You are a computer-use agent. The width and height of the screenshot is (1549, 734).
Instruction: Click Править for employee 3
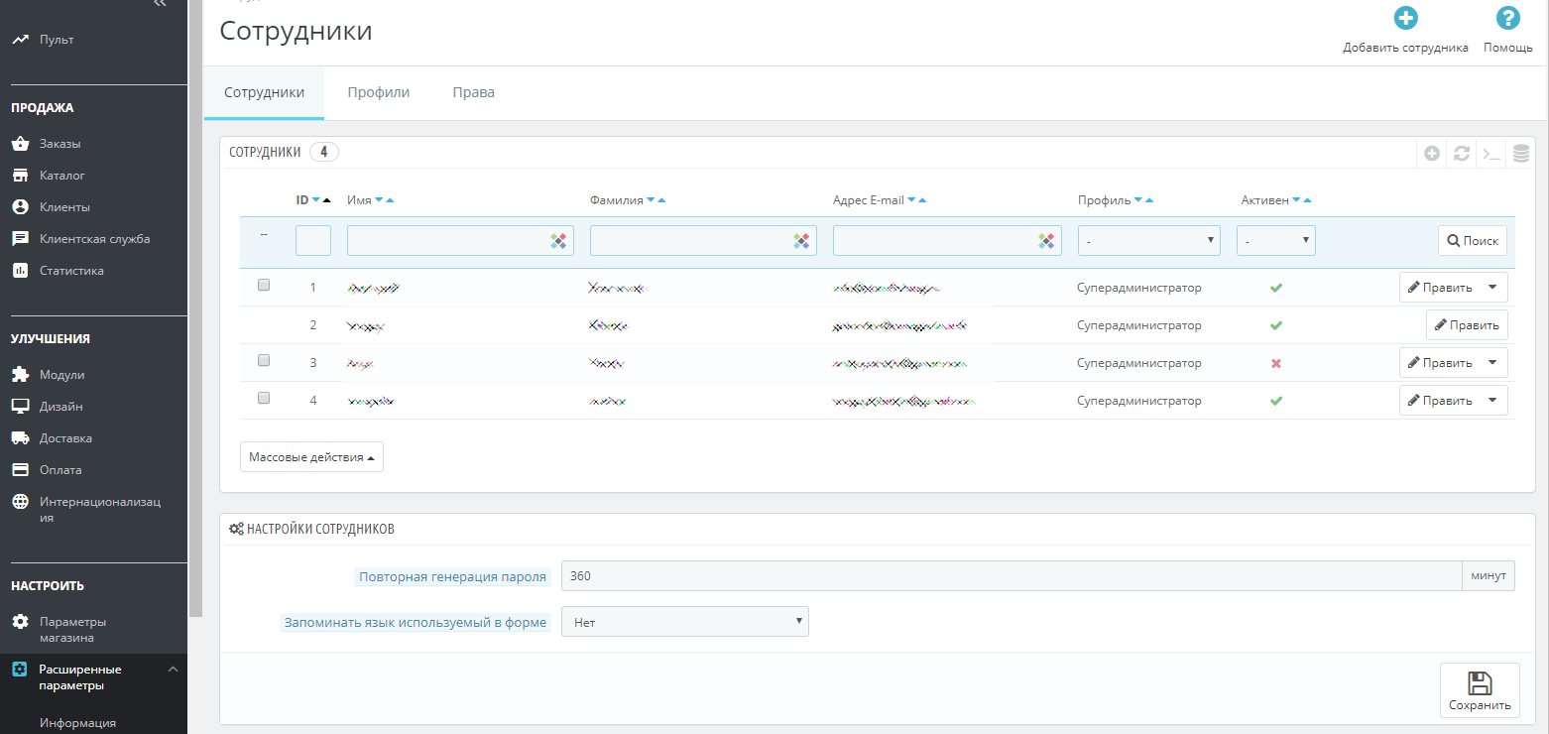(x=1440, y=363)
